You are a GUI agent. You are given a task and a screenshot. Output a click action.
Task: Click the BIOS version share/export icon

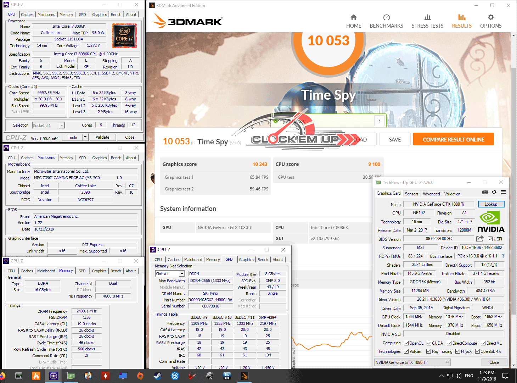[480, 239]
